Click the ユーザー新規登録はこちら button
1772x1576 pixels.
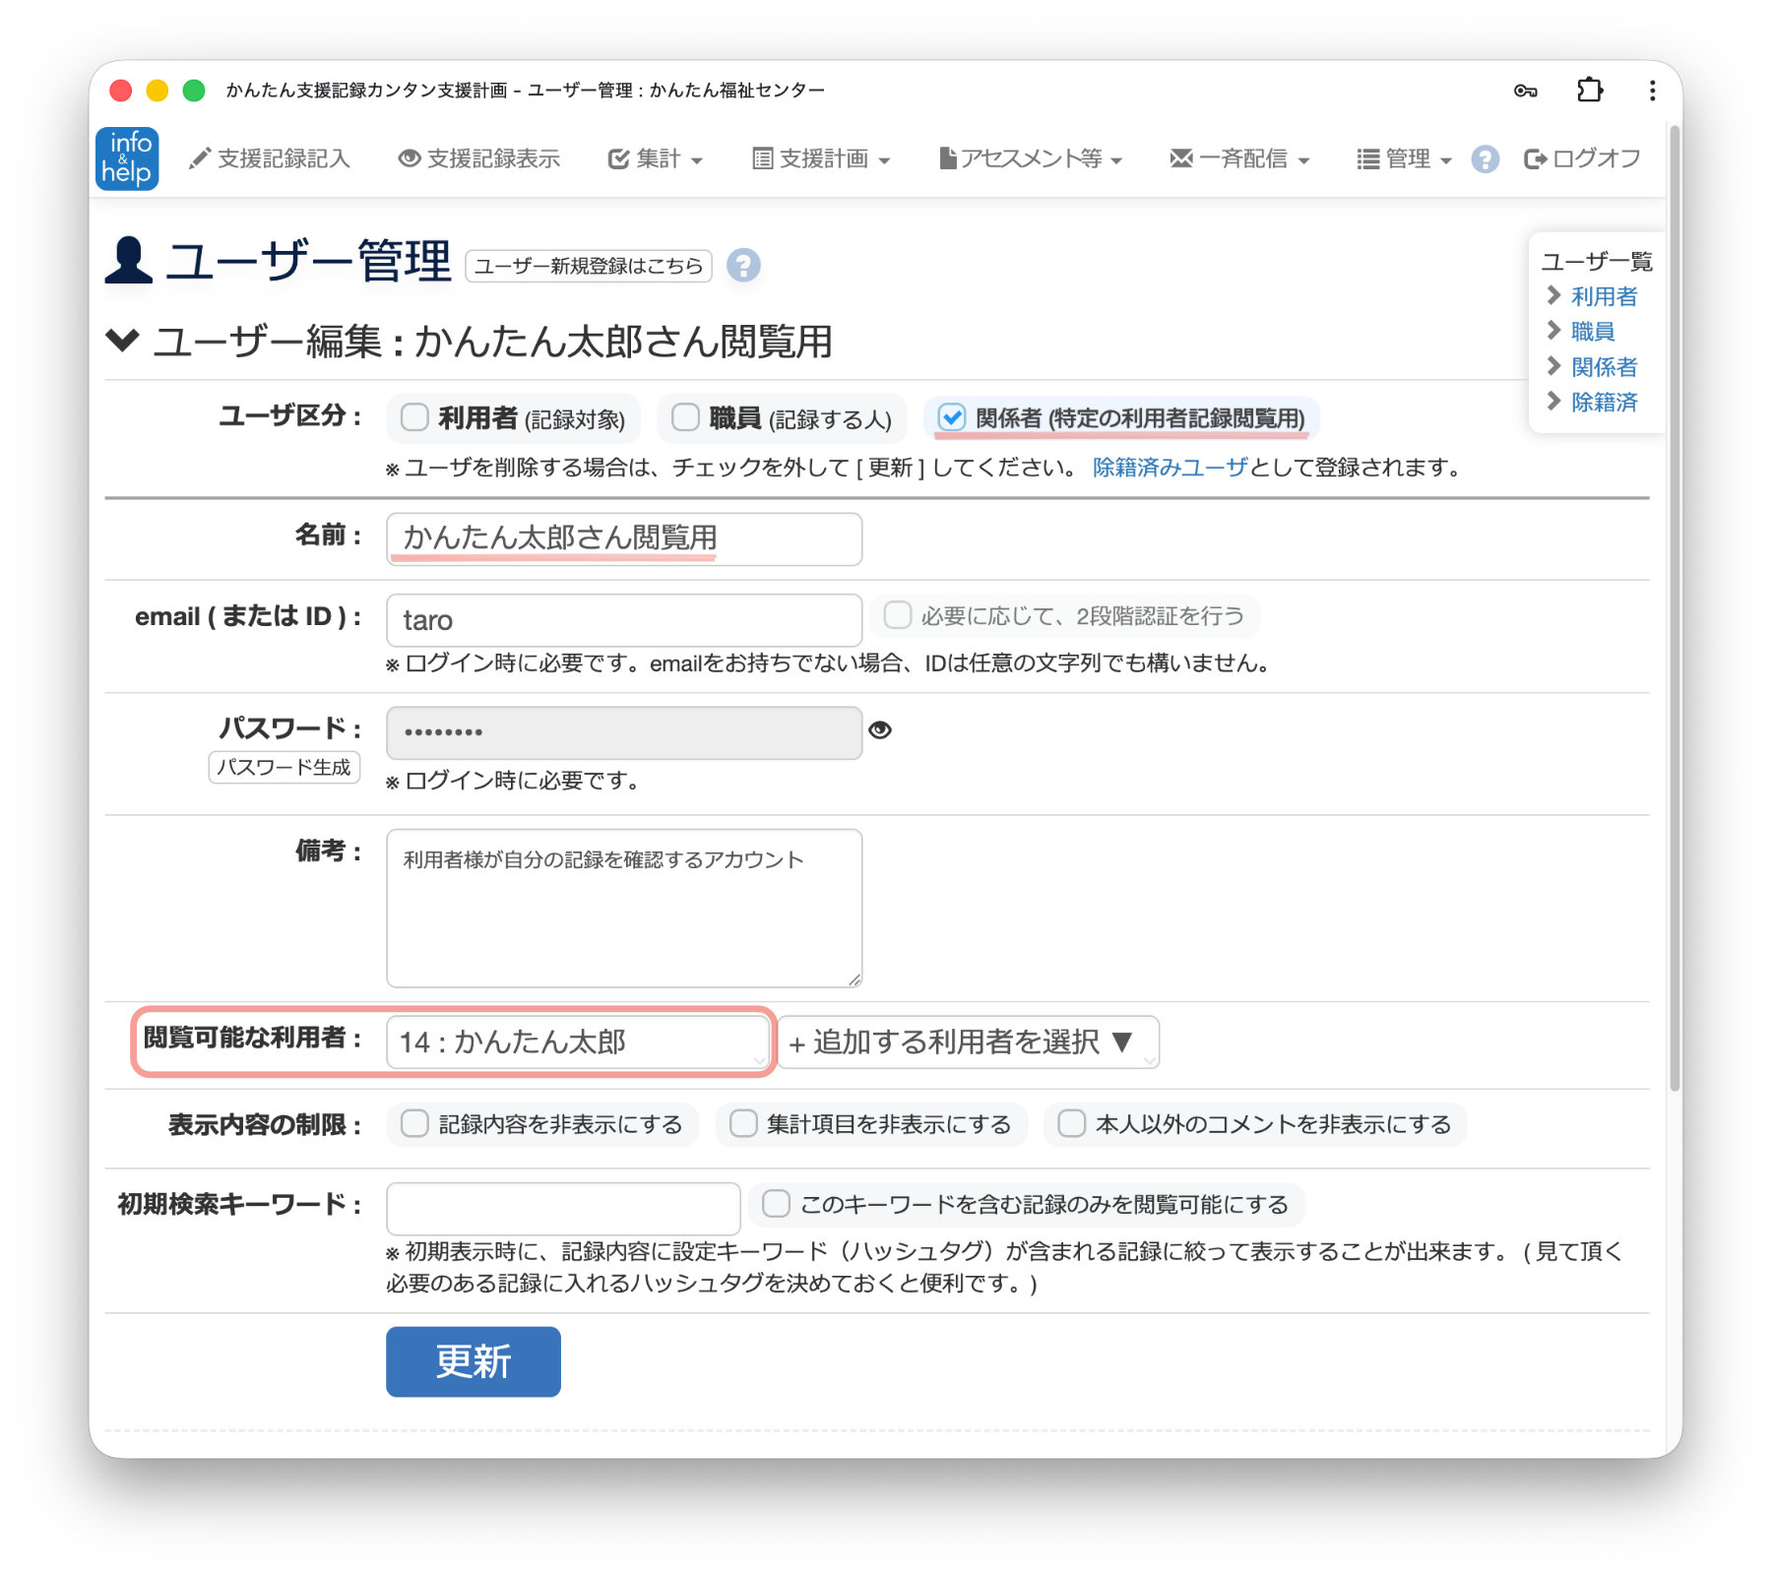588,266
